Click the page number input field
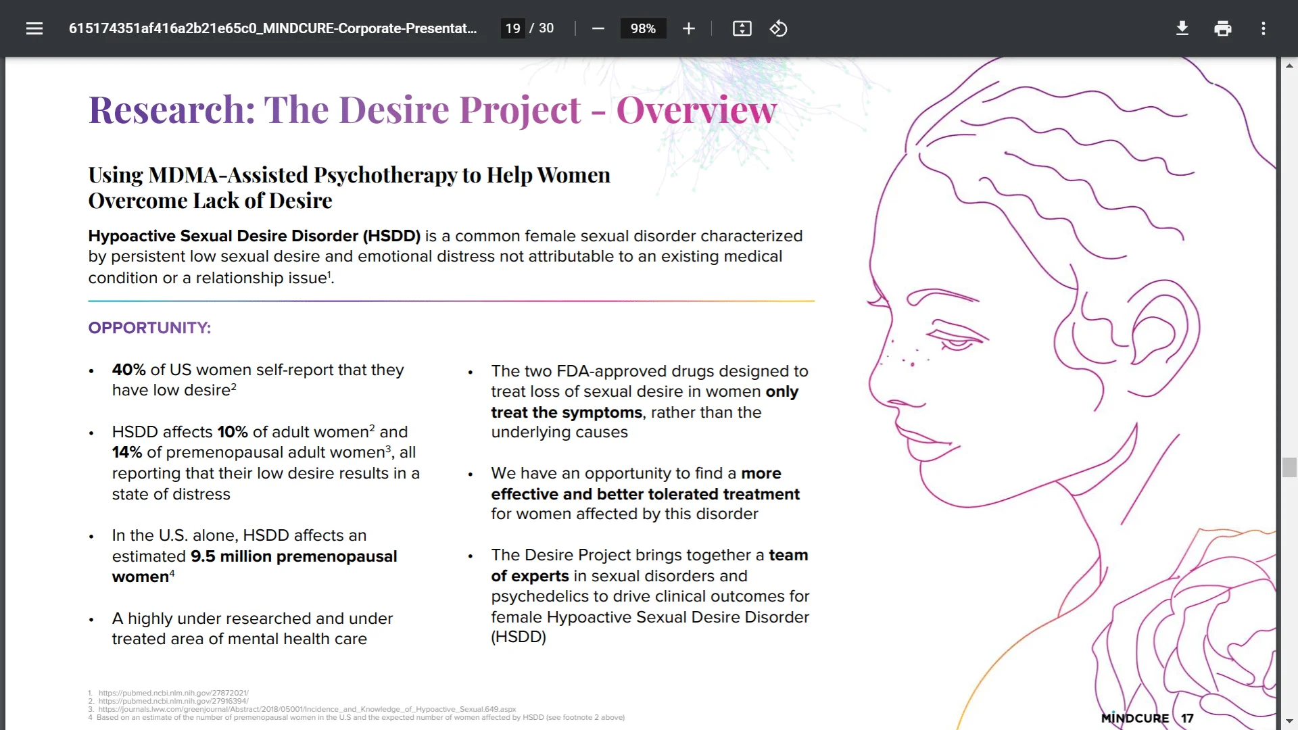This screenshot has width=1298, height=730. pyautogui.click(x=513, y=28)
